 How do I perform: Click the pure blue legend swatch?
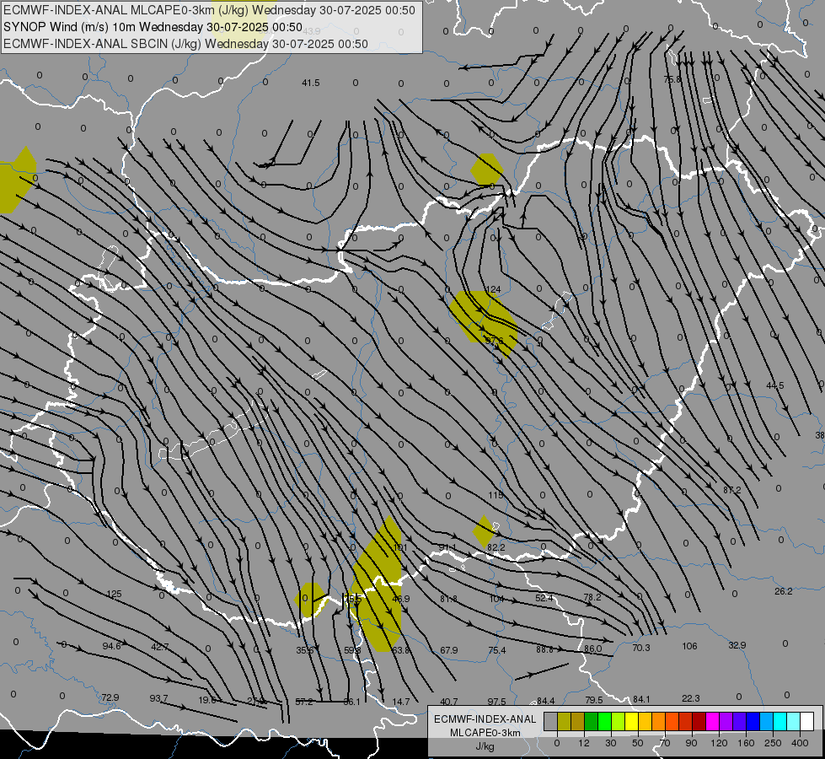[x=753, y=721]
